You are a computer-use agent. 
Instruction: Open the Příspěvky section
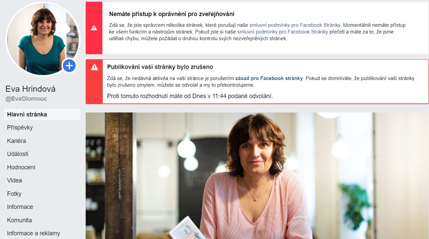click(20, 128)
